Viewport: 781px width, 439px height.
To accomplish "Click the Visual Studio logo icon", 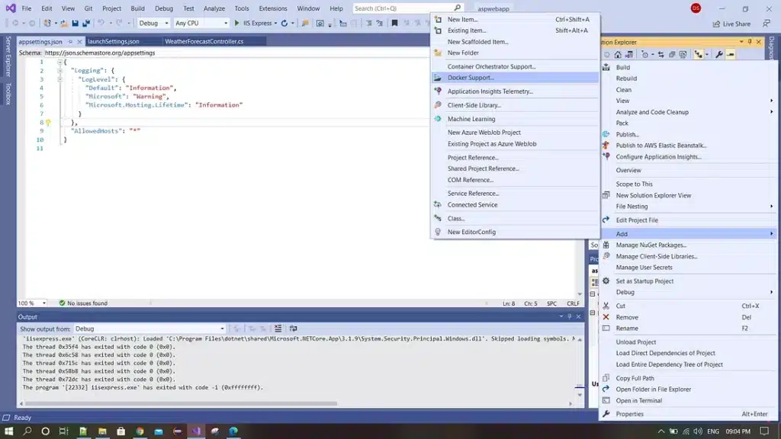I will coord(11,8).
